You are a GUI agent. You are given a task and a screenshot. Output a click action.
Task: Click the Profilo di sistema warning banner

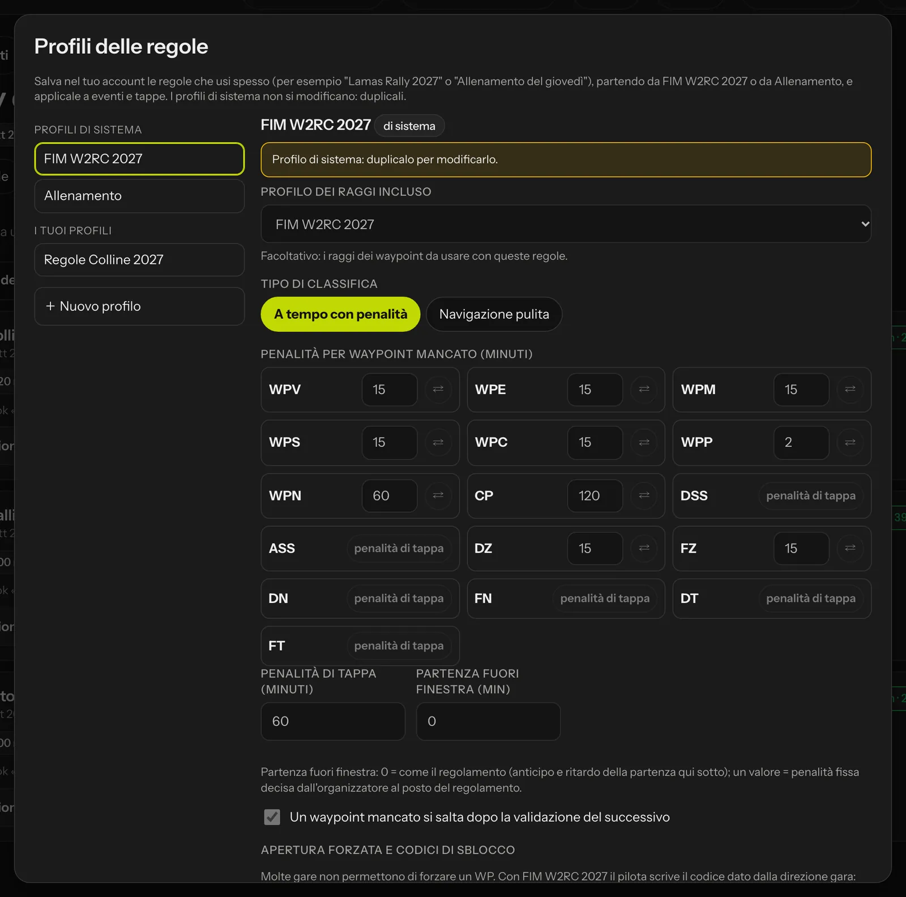[x=566, y=160]
